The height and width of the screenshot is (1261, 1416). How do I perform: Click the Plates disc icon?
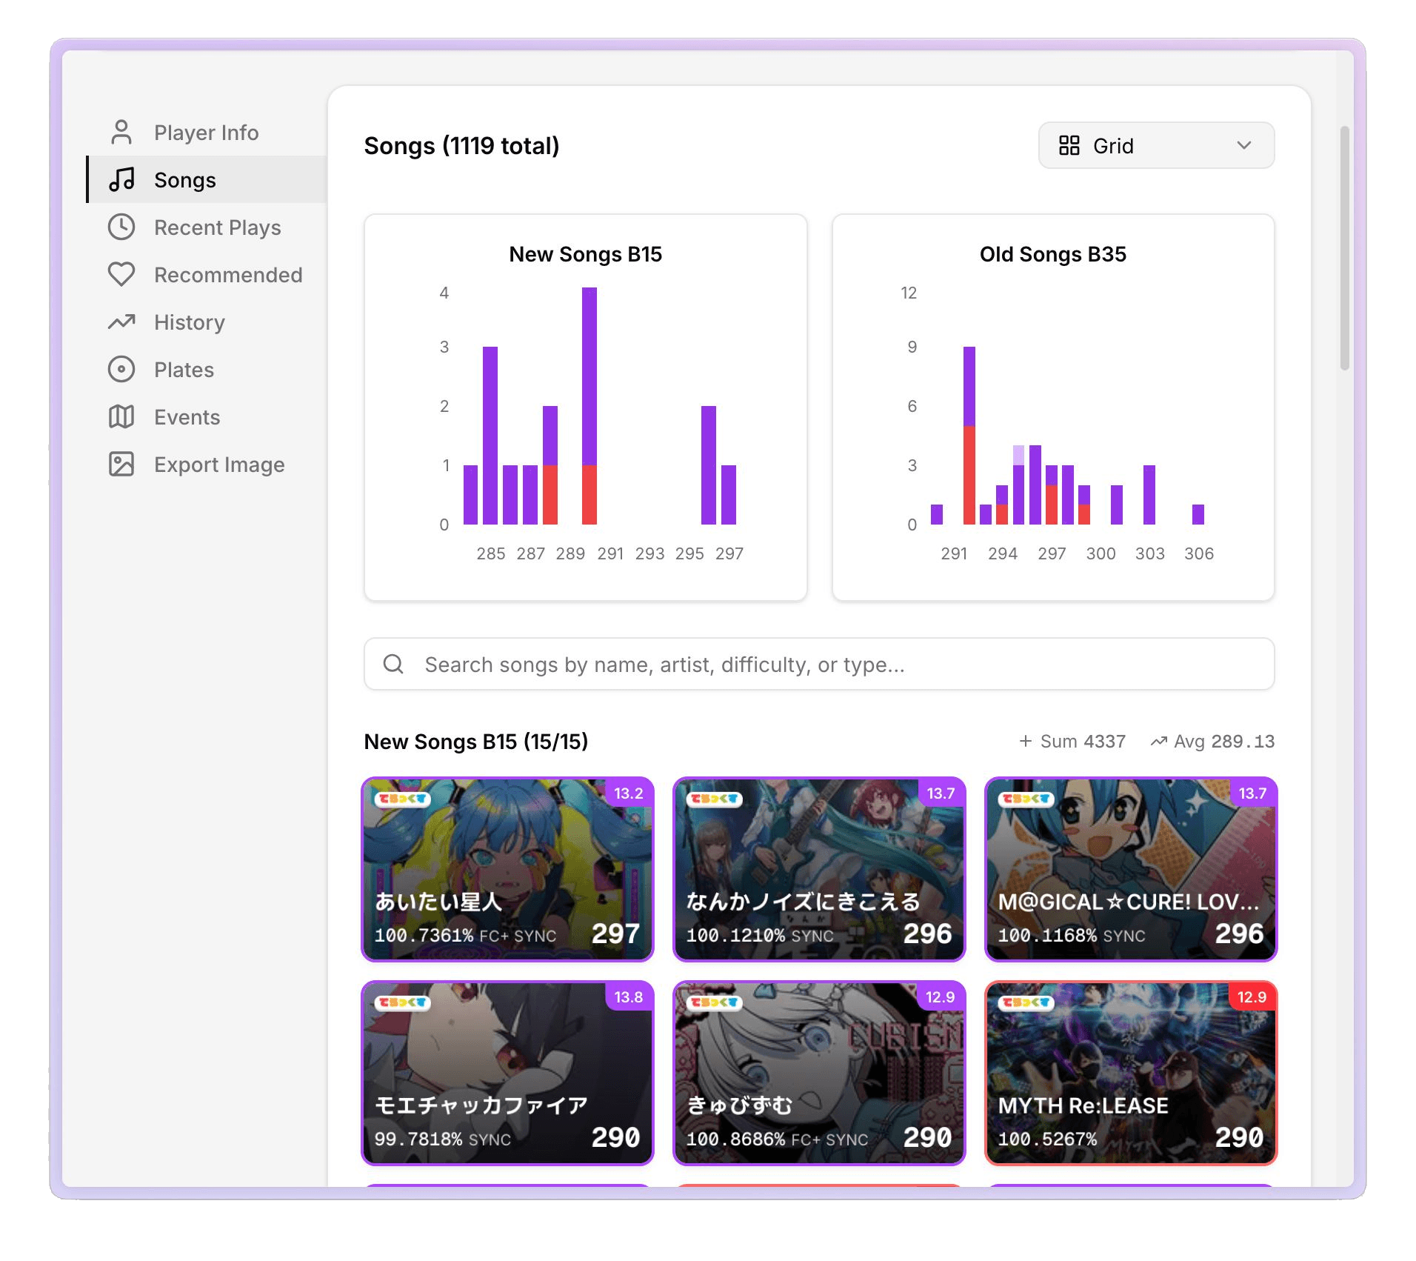click(x=121, y=370)
